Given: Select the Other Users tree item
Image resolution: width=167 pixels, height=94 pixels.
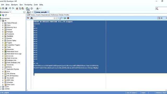Looking at the screenshot, I should coord(10,85).
